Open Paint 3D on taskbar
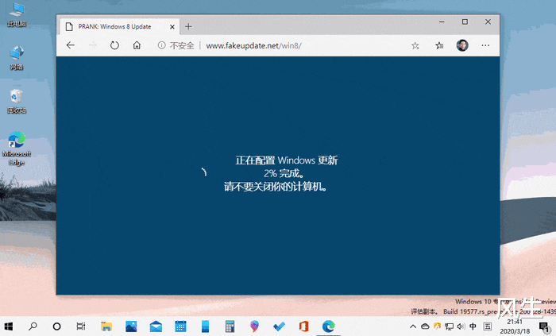This screenshot has width=556, height=336. [x=254, y=326]
